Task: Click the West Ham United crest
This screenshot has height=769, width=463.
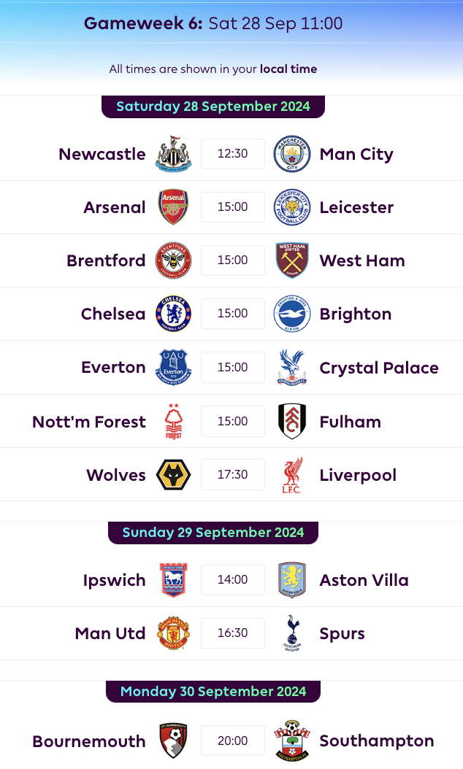Action: tap(291, 260)
